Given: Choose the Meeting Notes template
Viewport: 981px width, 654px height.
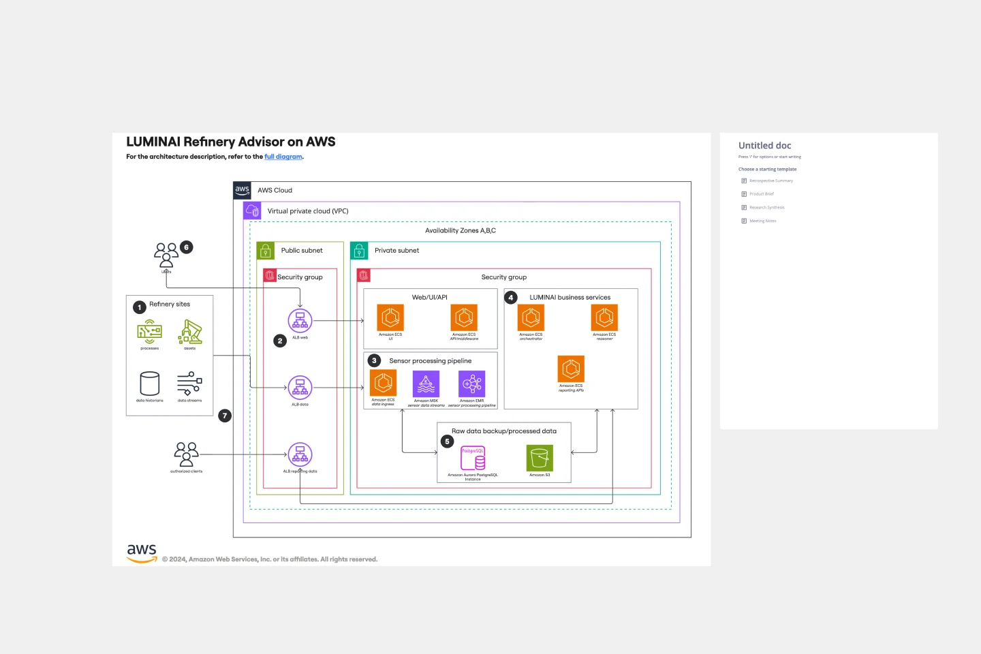Looking at the screenshot, I should point(759,221).
